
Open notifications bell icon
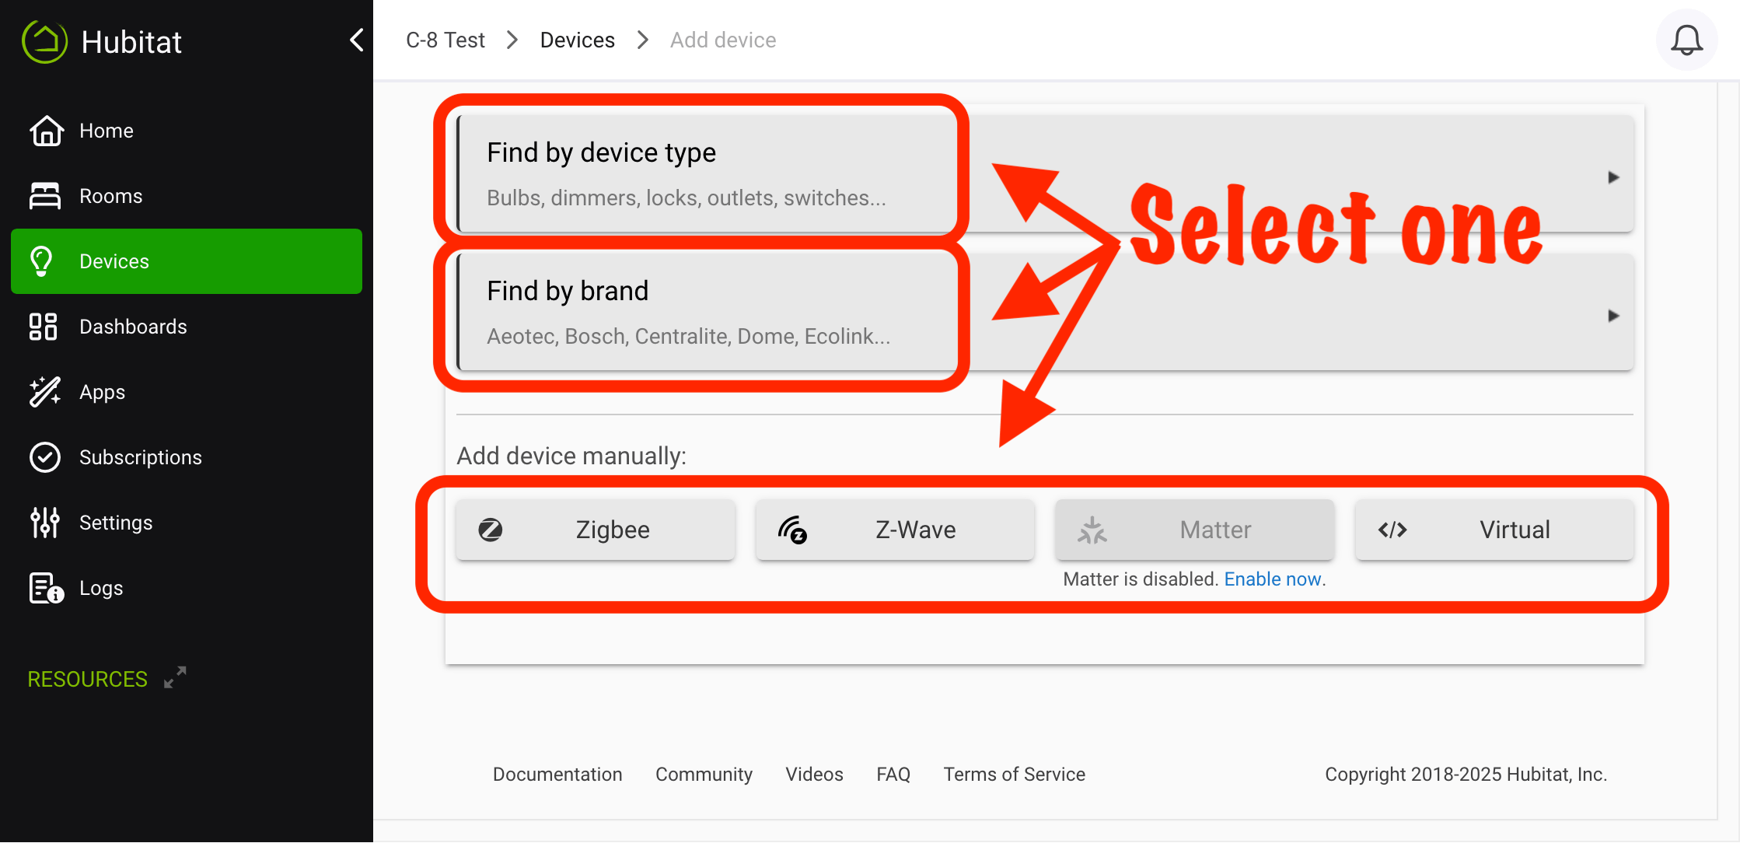click(1686, 40)
